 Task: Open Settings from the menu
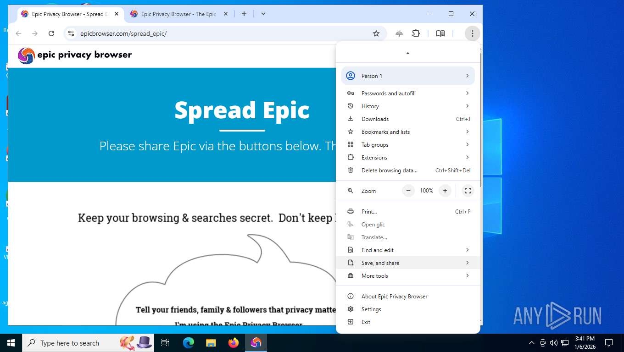coord(408,309)
